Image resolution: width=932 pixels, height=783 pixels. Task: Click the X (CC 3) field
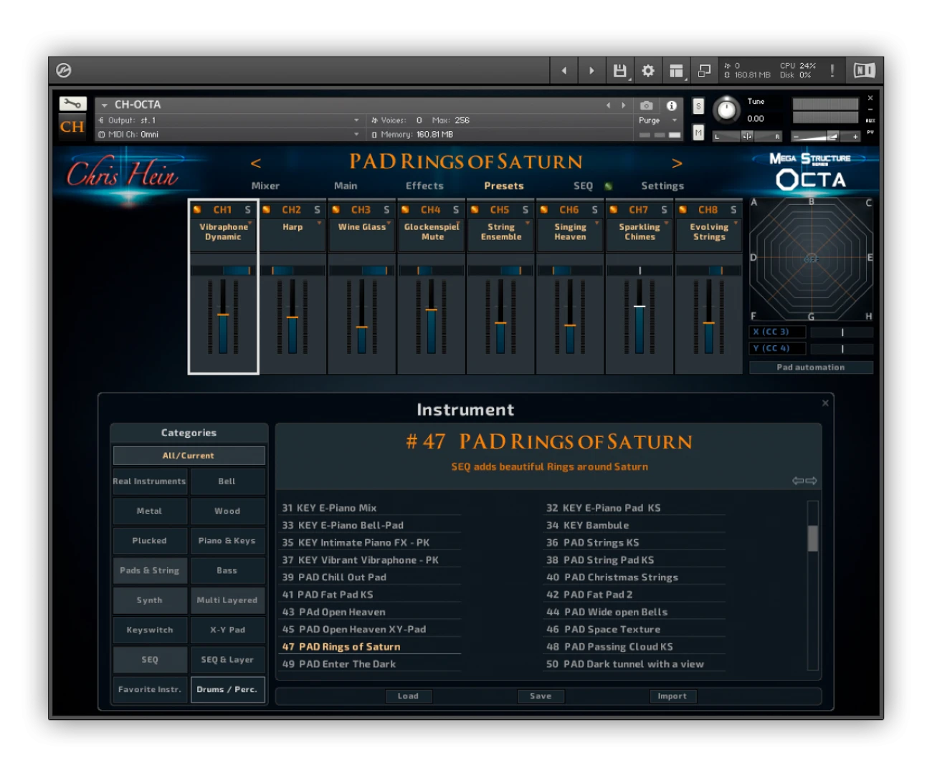777,332
